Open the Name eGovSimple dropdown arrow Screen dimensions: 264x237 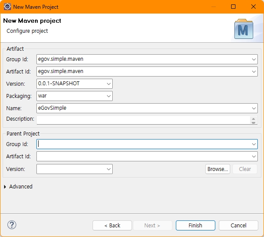(x=254, y=108)
